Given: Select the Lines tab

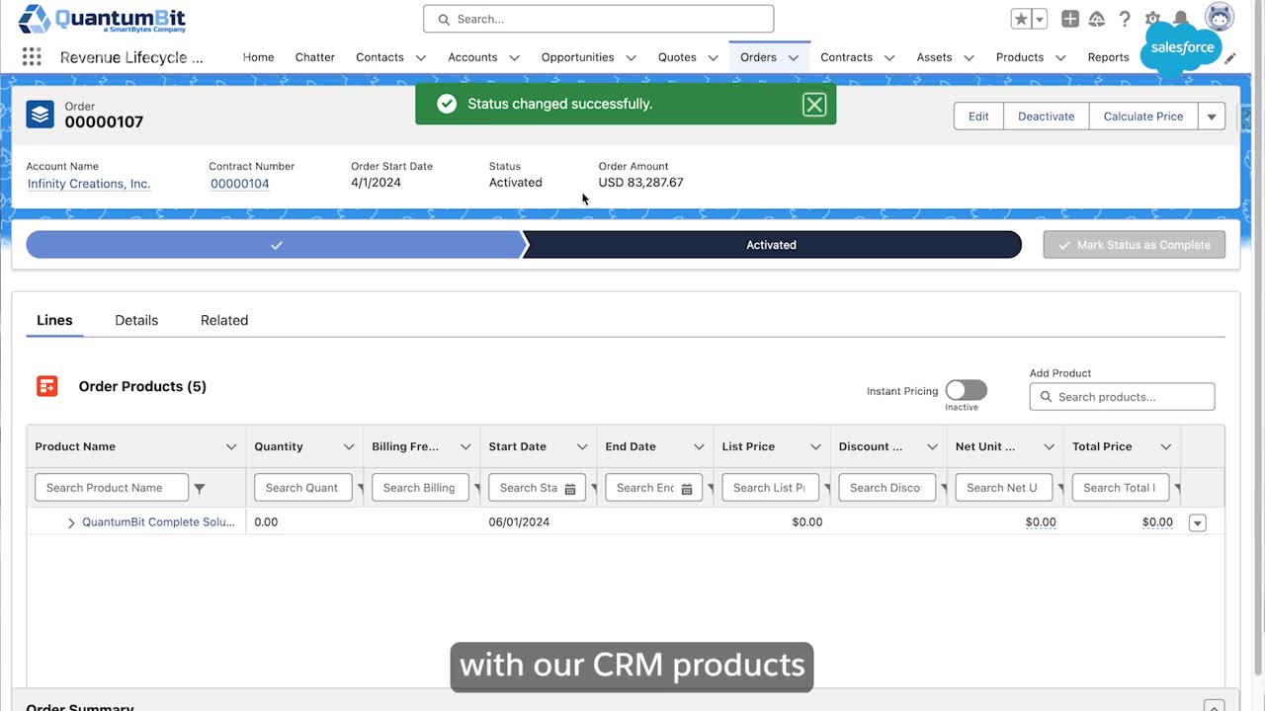Looking at the screenshot, I should [x=54, y=320].
